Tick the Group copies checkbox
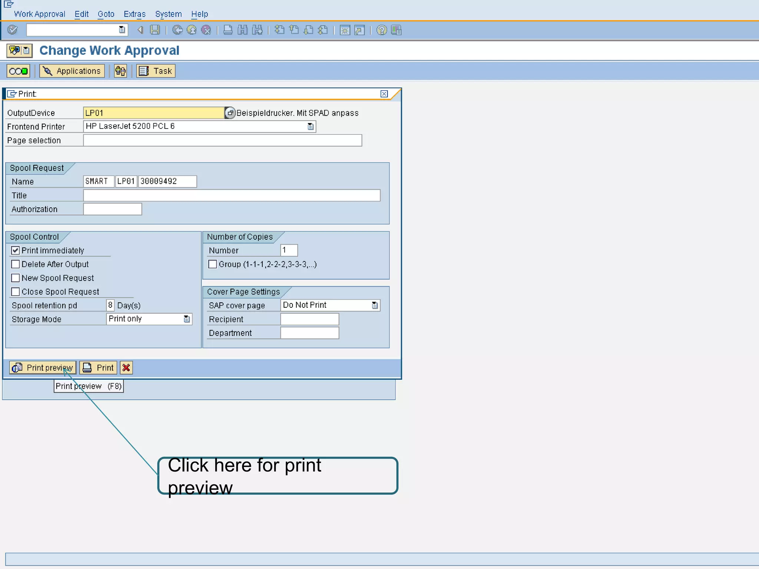This screenshot has height=569, width=759. tap(212, 264)
